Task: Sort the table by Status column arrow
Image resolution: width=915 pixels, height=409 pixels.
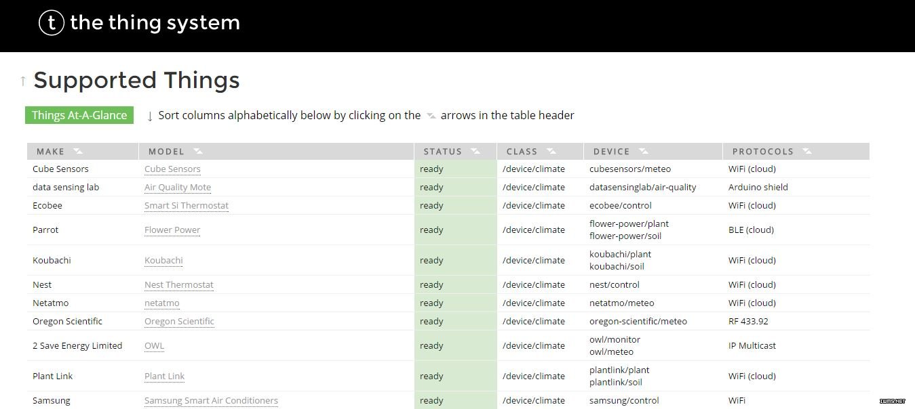Action: (x=475, y=151)
